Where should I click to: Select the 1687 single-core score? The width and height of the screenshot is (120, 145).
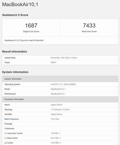point(31,26)
